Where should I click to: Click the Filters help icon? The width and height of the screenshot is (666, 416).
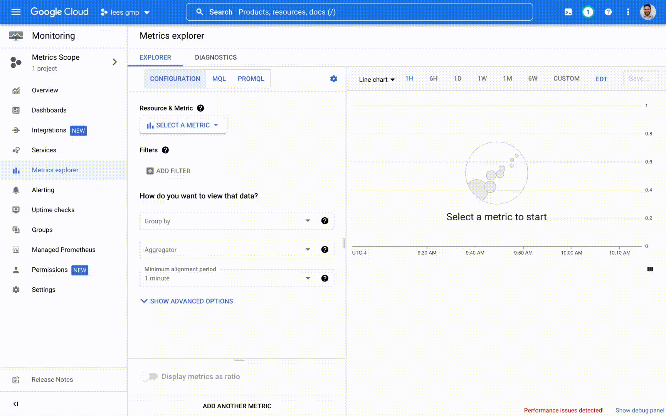click(165, 150)
